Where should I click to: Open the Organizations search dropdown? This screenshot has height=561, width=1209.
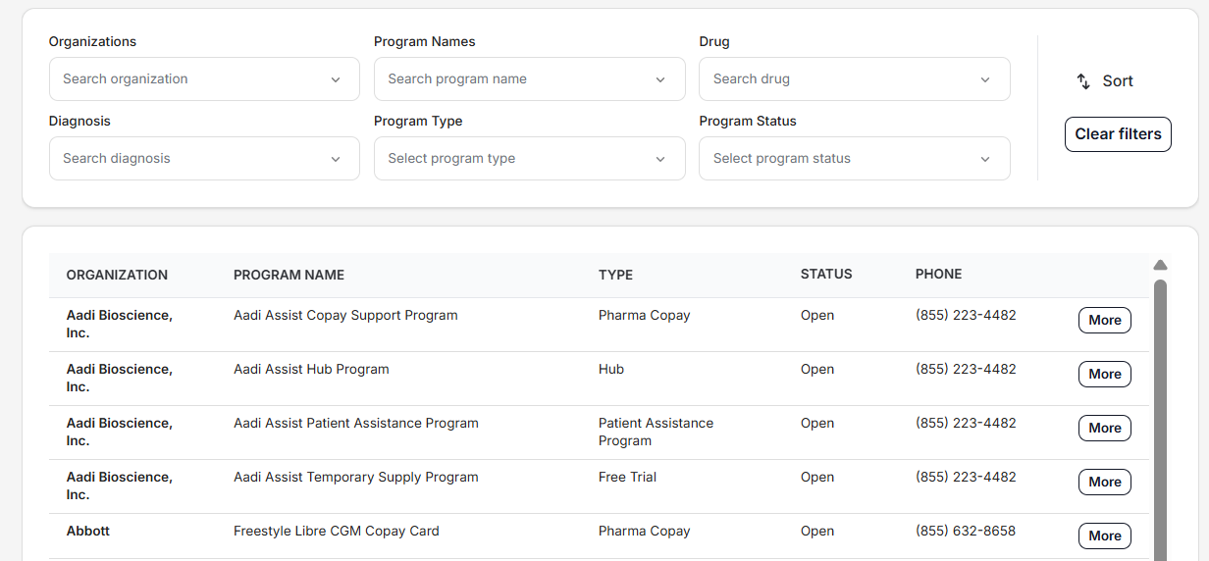point(204,78)
